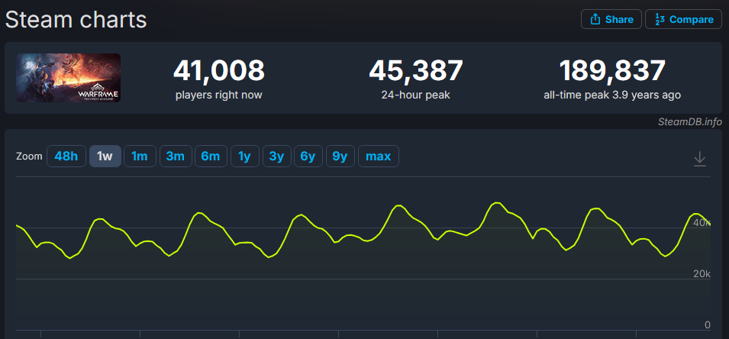Click the '24-hour peak' caption
729x339 pixels.
(415, 95)
